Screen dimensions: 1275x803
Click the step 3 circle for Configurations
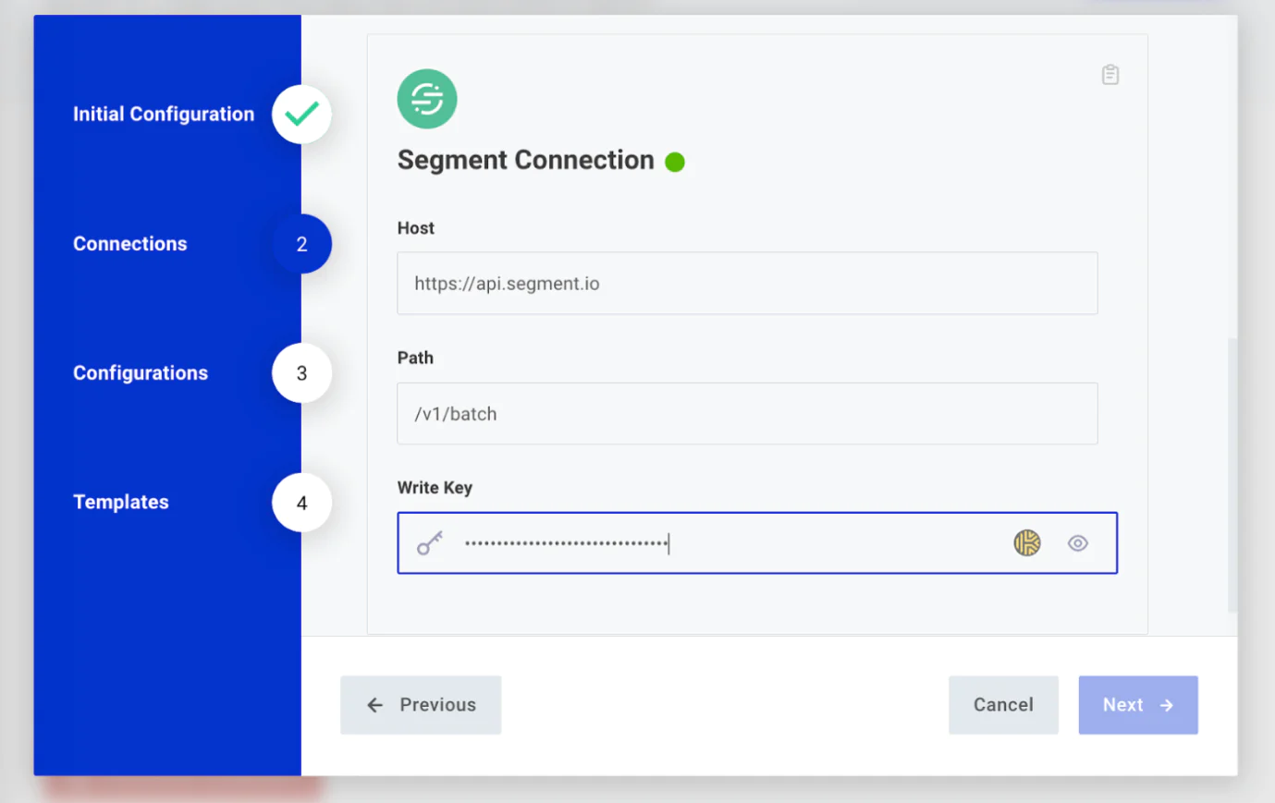(x=300, y=372)
